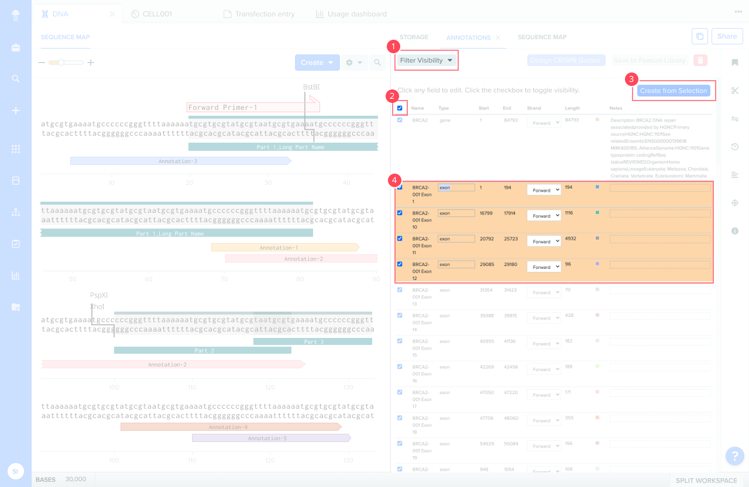Screen dimensions: 749x487
Task: Toggle the select-all header checkbox
Action: [400, 108]
